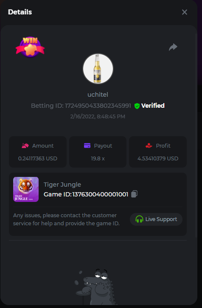Select the 19.8 x payout value
The height and width of the screenshot is (308, 202).
click(98, 159)
